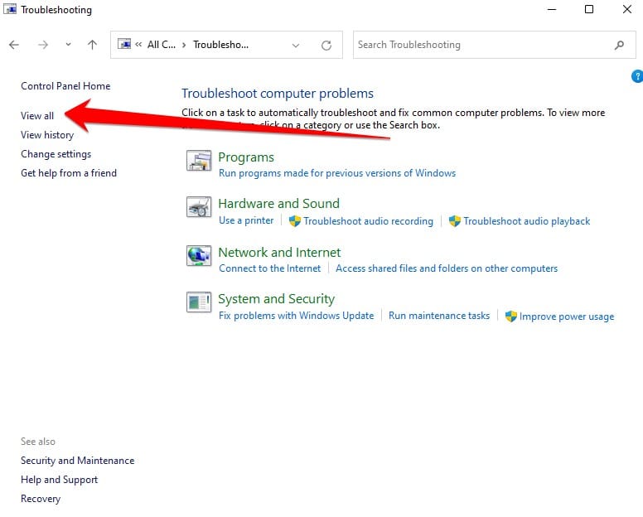643x517 pixels.
Task: Refresh the Troubleshooting page
Action: [x=326, y=45]
